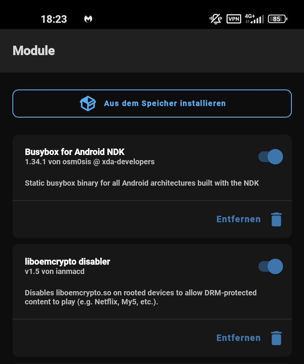Tap the Module page heading
The height and width of the screenshot is (364, 304).
click(34, 51)
